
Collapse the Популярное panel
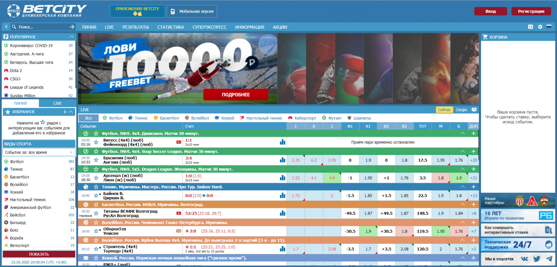click(71, 37)
